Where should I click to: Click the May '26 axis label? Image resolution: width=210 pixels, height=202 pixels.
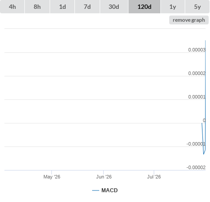pos(52,177)
